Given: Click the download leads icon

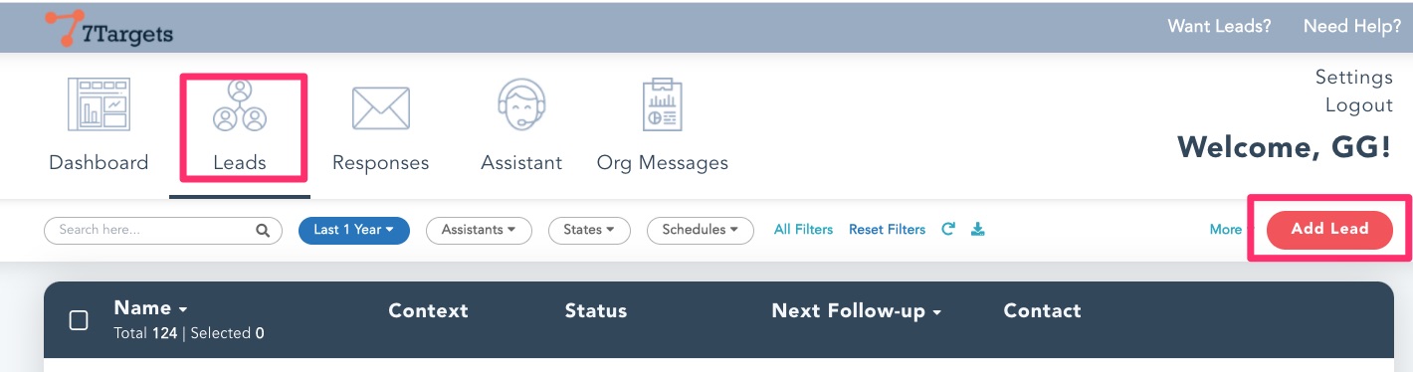Looking at the screenshot, I should (978, 230).
